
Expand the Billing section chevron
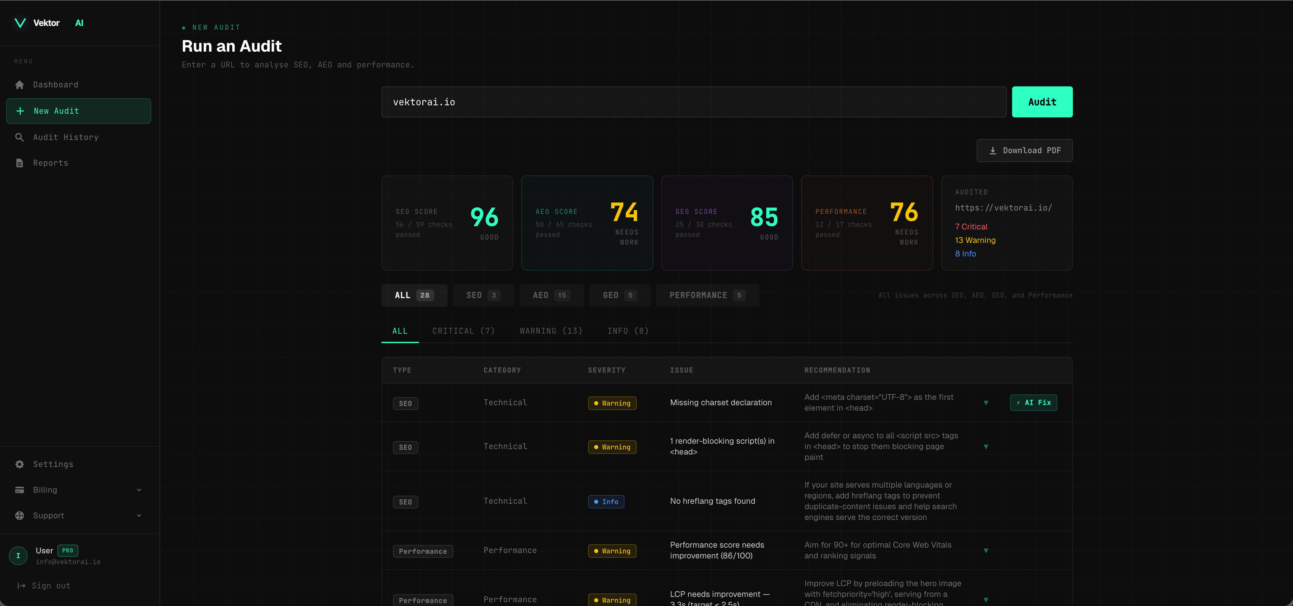pos(139,490)
